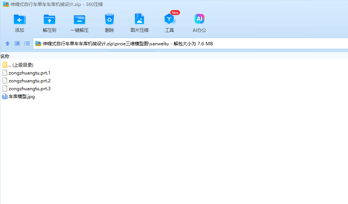Click the file icon of zongzhuangtu.prt.2
The image size is (348, 204).
tap(5, 80)
